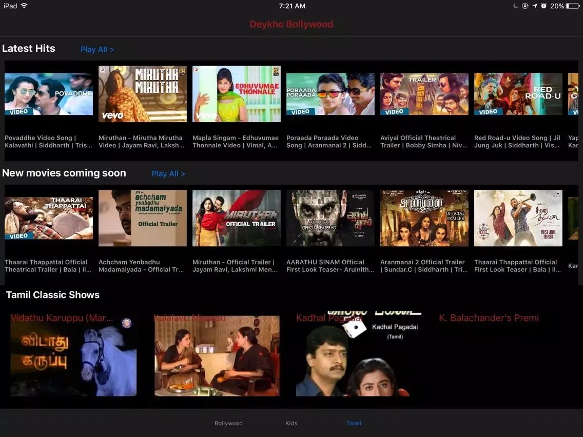This screenshot has width=583, height=437.
Task: Tap the 7:21 AM clock
Action: point(292,6)
